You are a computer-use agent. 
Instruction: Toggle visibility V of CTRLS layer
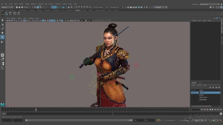click(192, 93)
